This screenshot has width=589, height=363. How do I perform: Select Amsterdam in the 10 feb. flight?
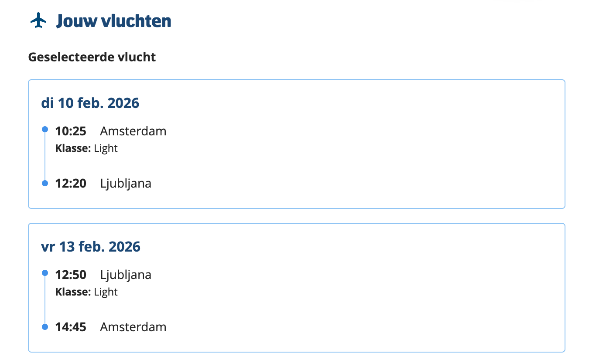pos(133,131)
